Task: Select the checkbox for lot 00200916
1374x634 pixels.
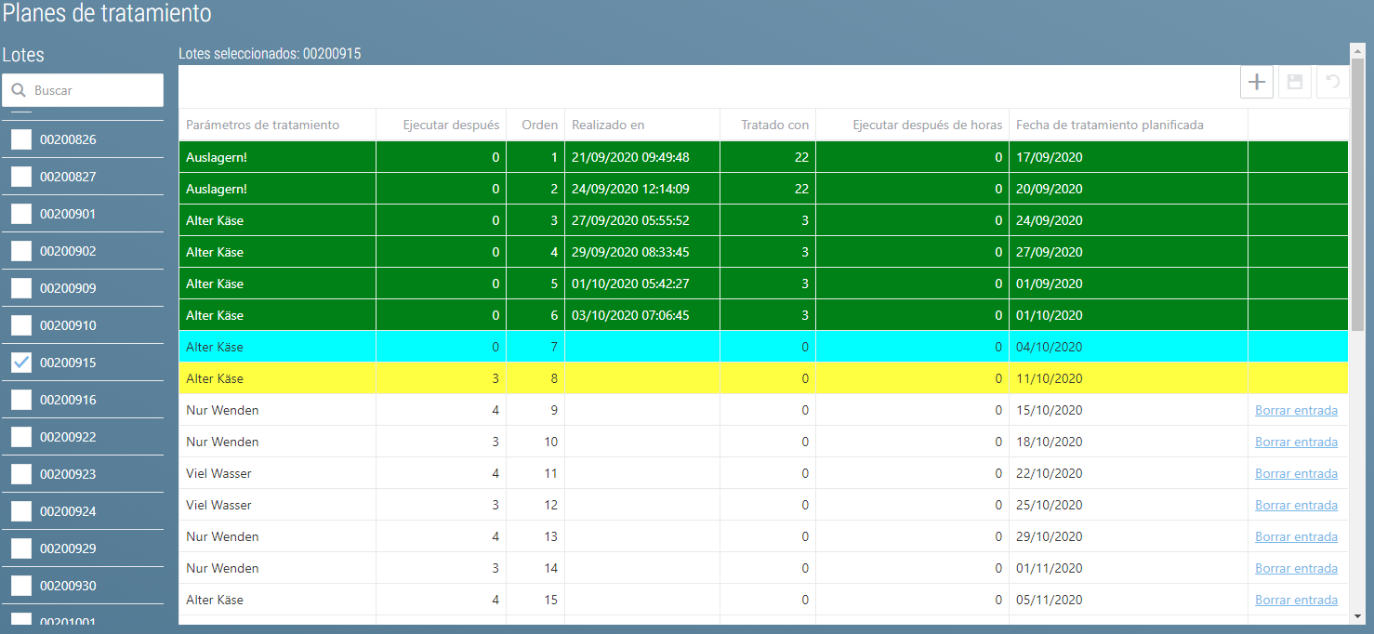Action: pyautogui.click(x=21, y=400)
